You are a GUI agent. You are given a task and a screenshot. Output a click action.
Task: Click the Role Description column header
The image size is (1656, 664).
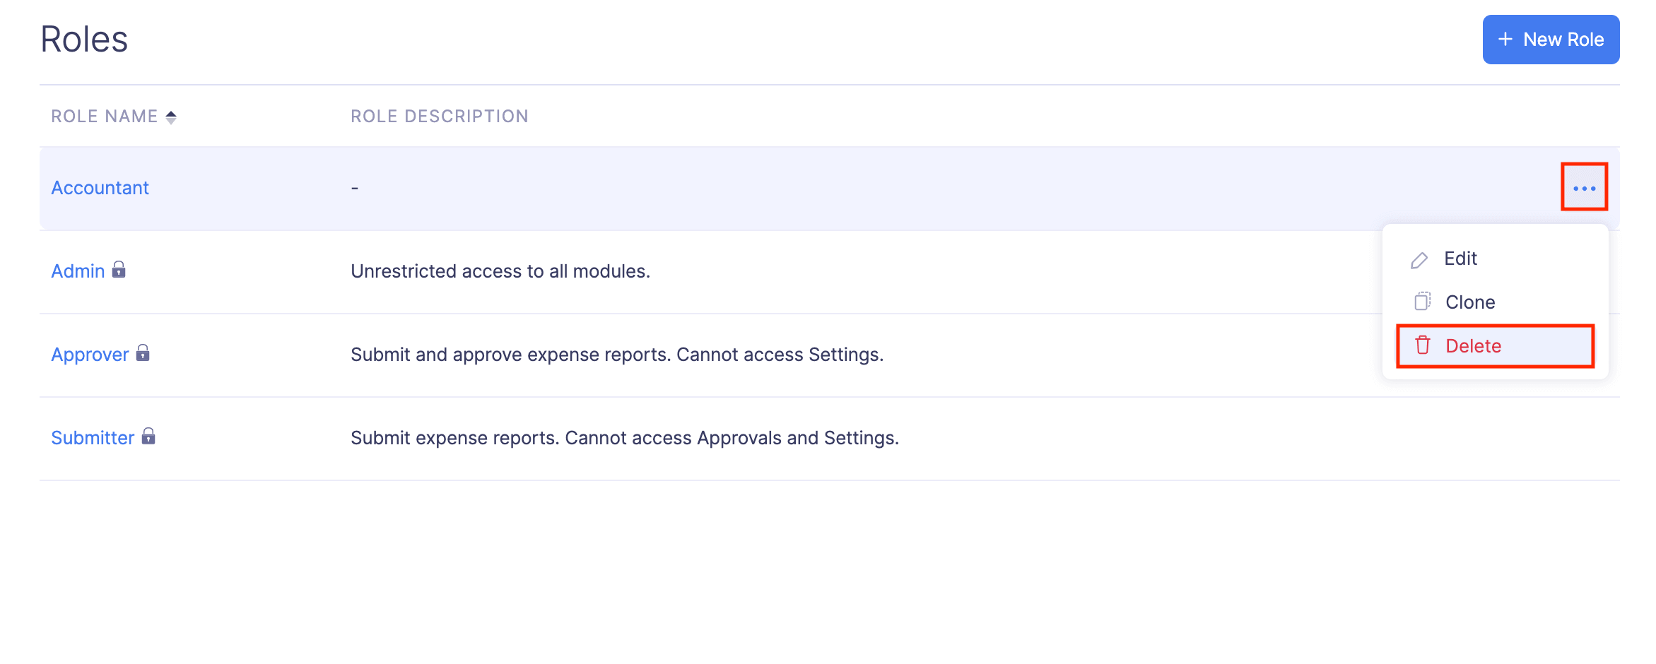439,117
